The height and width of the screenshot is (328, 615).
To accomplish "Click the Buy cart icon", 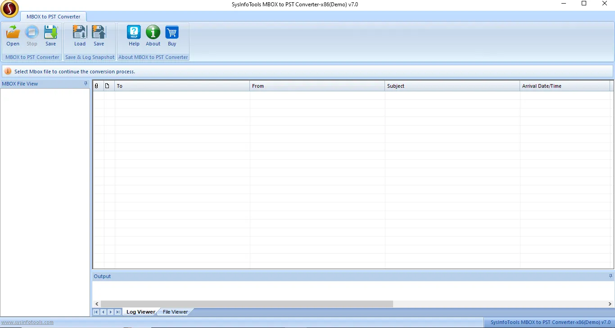I will coord(172,36).
